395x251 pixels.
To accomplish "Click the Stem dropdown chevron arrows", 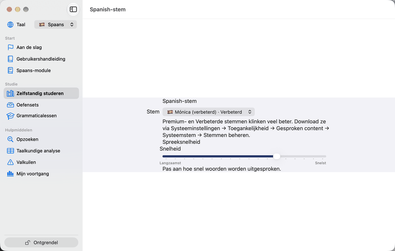I will 250,112.
